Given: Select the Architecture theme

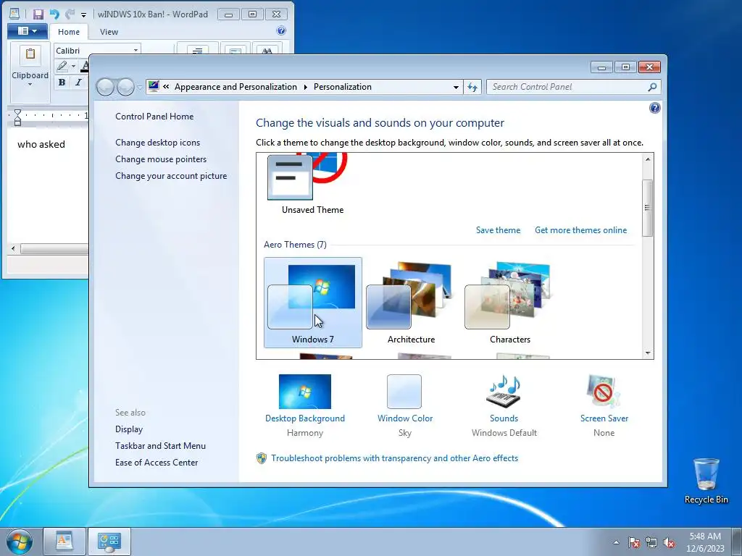Looking at the screenshot, I should [412, 303].
